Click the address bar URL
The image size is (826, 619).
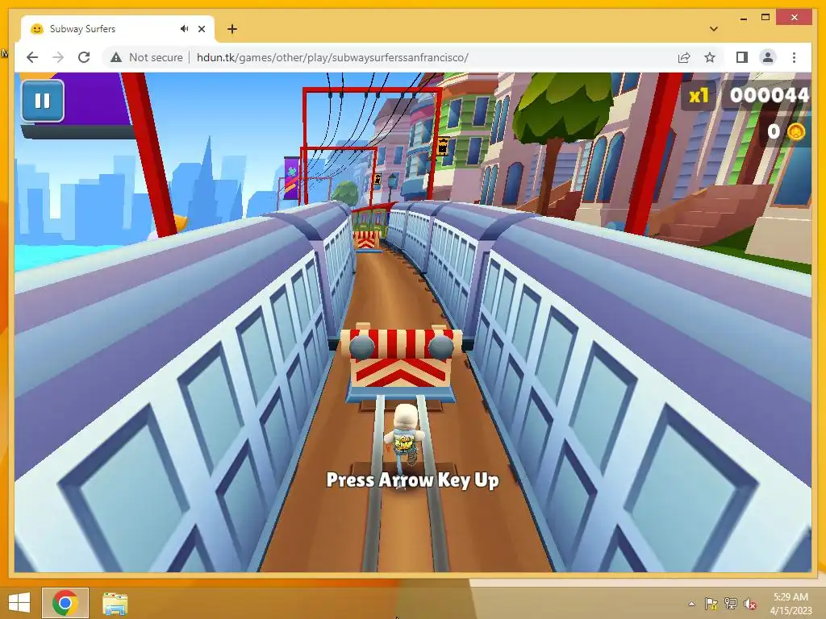point(332,57)
